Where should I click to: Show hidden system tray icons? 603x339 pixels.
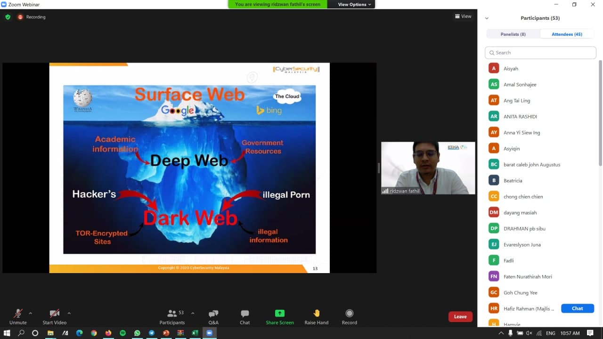[x=501, y=333]
